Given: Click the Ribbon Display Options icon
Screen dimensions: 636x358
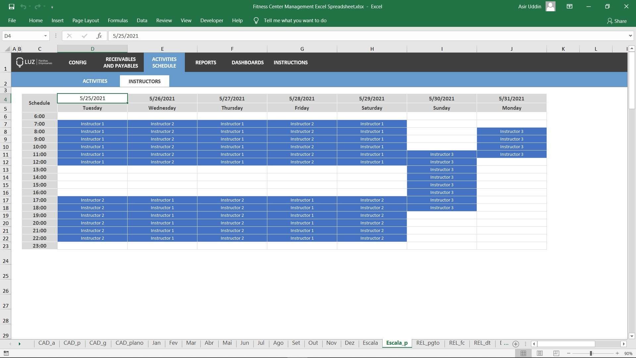Looking at the screenshot, I should point(569,7).
